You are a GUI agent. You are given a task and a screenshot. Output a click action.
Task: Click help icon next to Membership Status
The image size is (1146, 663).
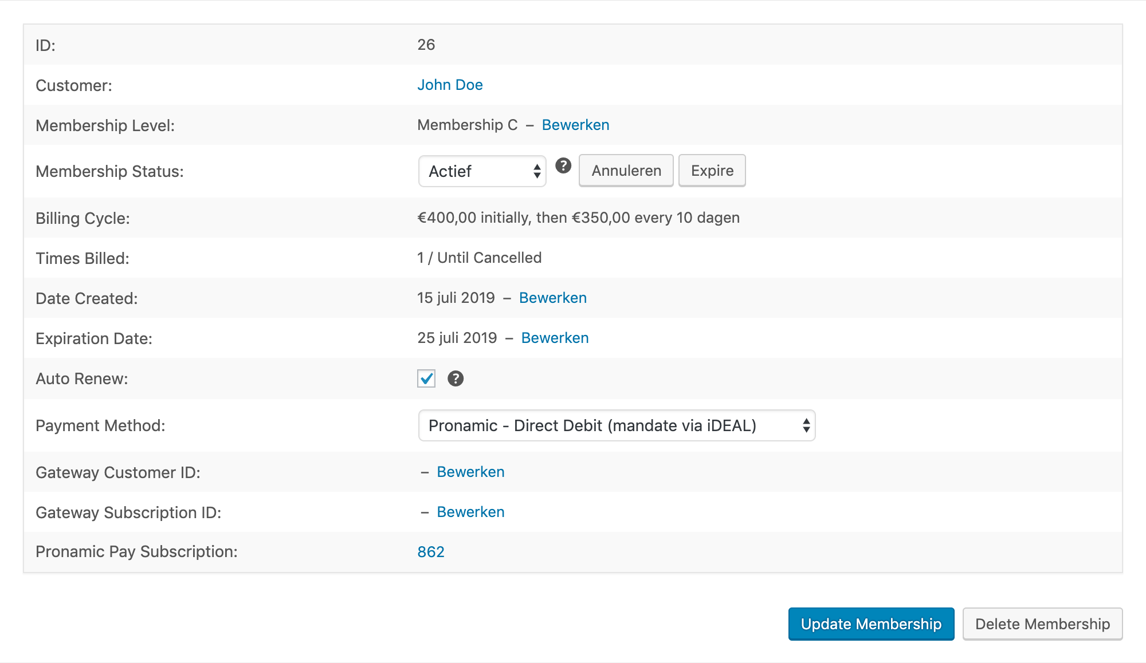tap(563, 165)
